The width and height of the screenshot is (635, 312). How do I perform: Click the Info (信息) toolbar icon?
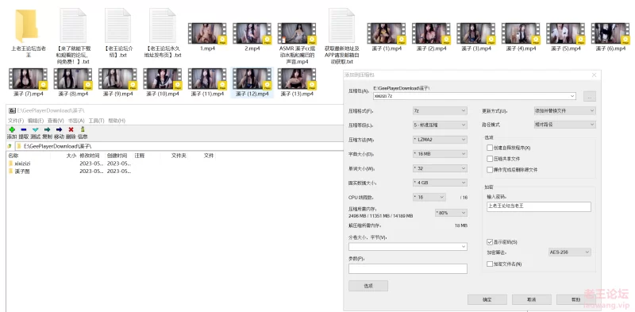pyautogui.click(x=83, y=129)
